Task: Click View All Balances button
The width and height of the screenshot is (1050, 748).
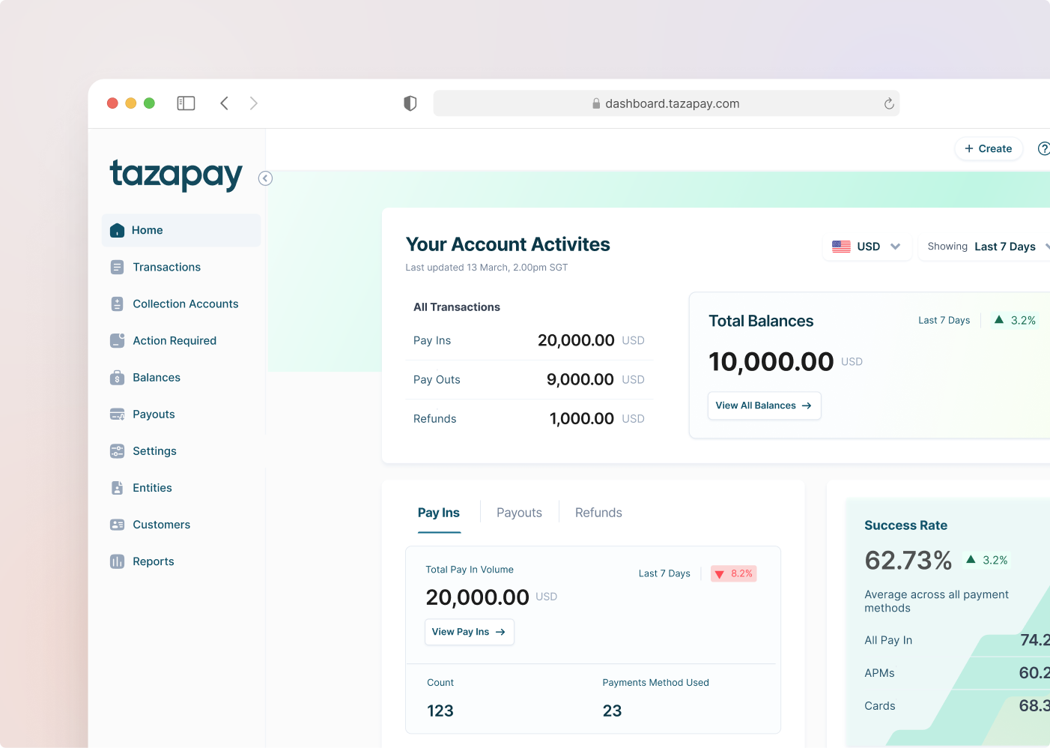Action: tap(764, 405)
